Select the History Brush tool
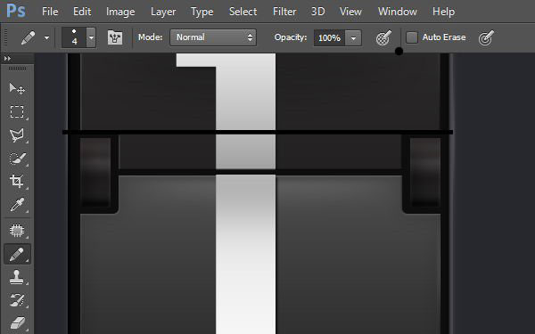 pos(17,300)
